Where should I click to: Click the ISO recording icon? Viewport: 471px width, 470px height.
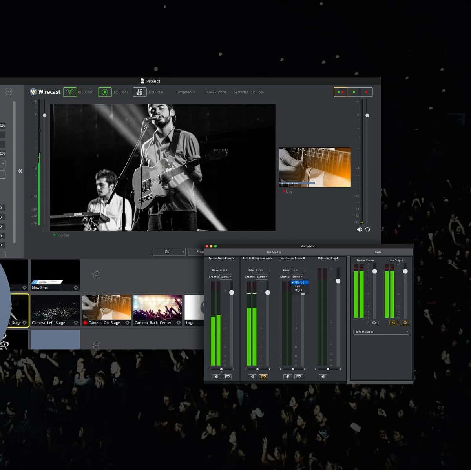[x=139, y=92]
